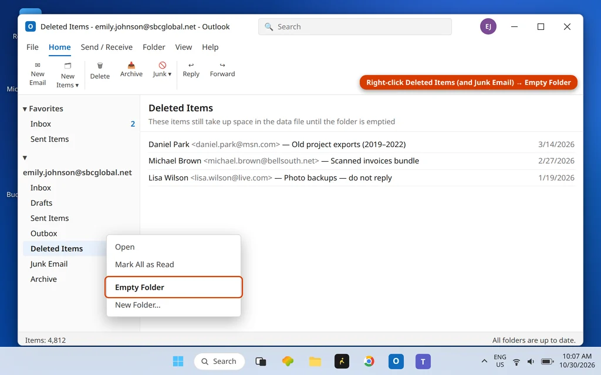Choose Open in the context menu
The width and height of the screenshot is (601, 375).
point(174,247)
